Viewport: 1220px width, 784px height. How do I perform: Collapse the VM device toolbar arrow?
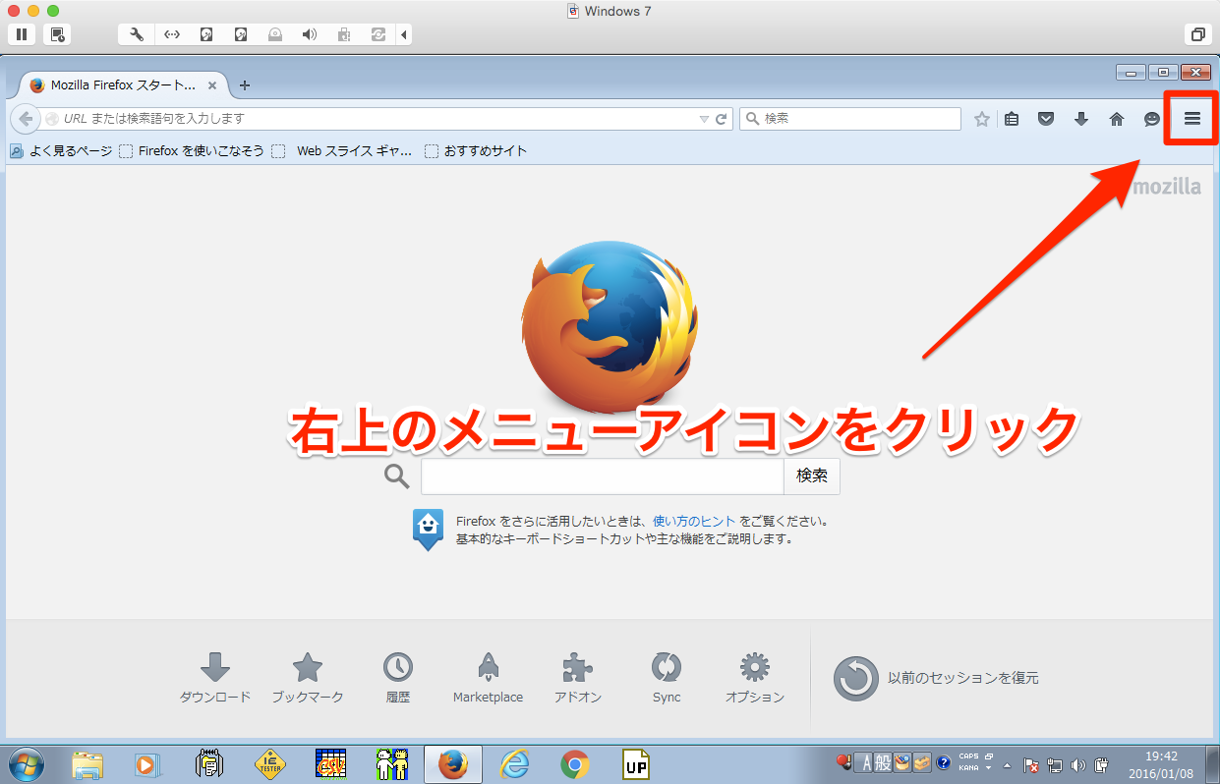[404, 34]
